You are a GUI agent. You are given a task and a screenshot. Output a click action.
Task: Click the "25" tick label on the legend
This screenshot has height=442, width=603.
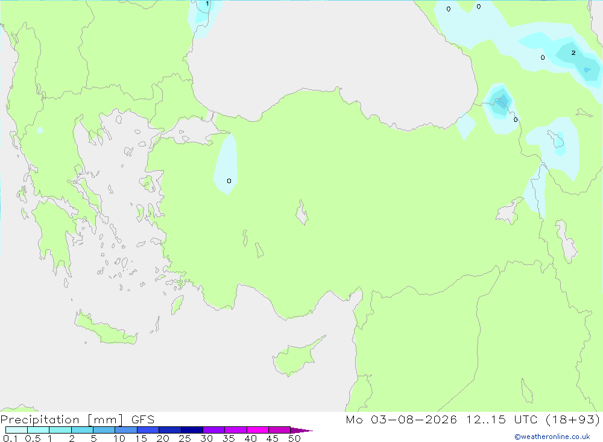[185, 438]
